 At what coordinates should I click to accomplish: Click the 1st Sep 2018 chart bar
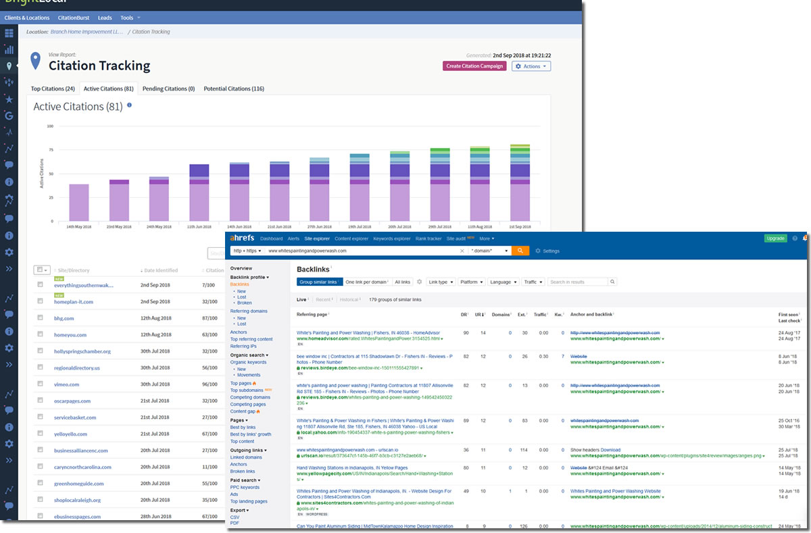[x=520, y=182]
